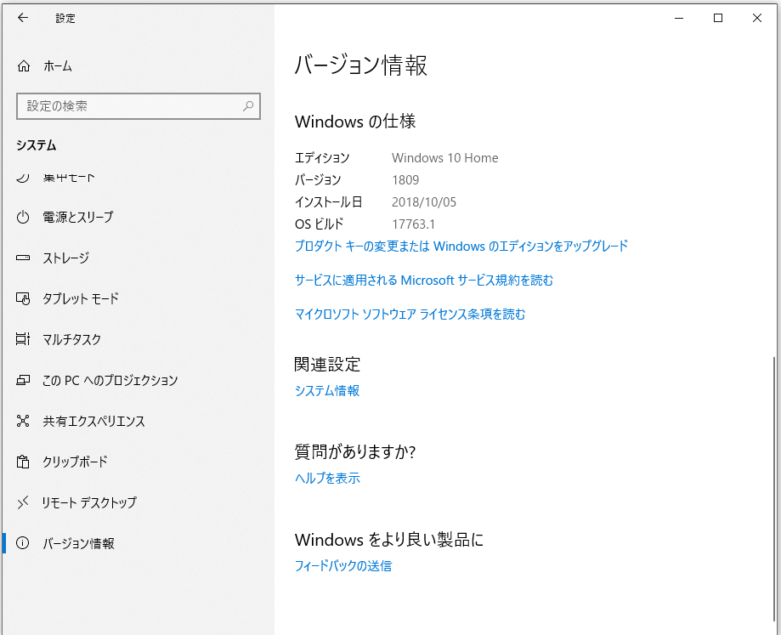The image size is (781, 635).
Task: Click the multitask icon for マルチタスク
Action: 24,339
